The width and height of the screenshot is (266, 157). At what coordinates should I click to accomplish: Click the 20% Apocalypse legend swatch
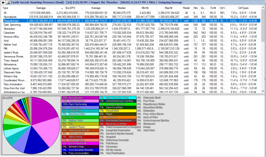click(x=81, y=98)
